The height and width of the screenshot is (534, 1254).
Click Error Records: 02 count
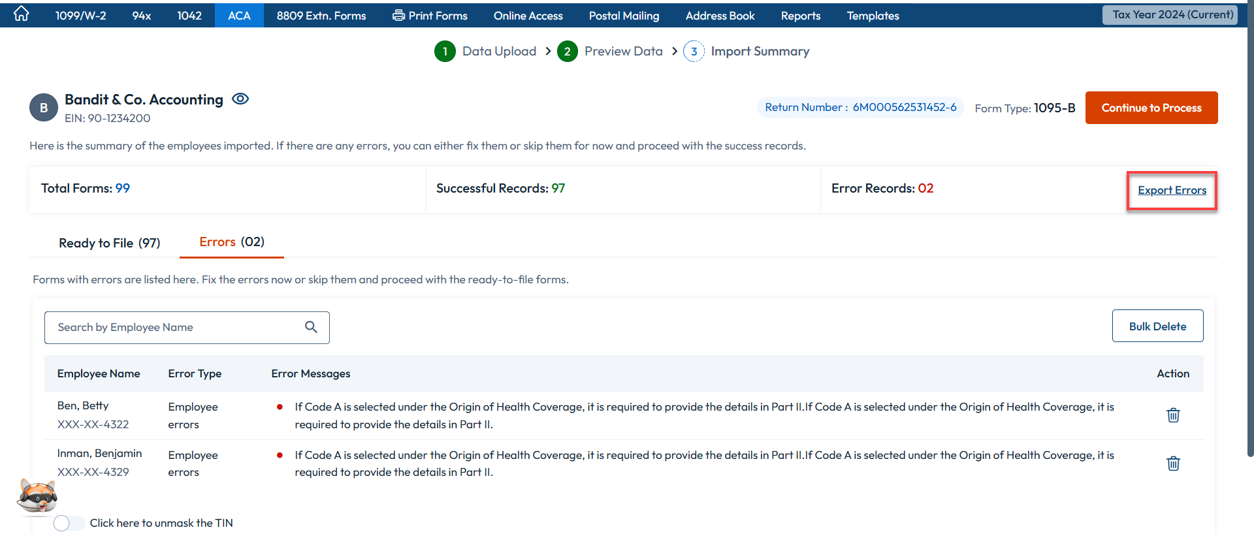(x=882, y=188)
